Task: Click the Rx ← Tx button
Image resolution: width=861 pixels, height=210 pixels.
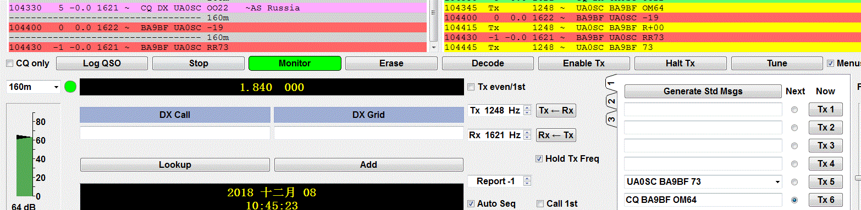Action: point(556,135)
